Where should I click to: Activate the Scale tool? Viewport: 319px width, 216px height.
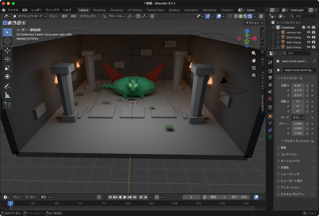click(7, 68)
